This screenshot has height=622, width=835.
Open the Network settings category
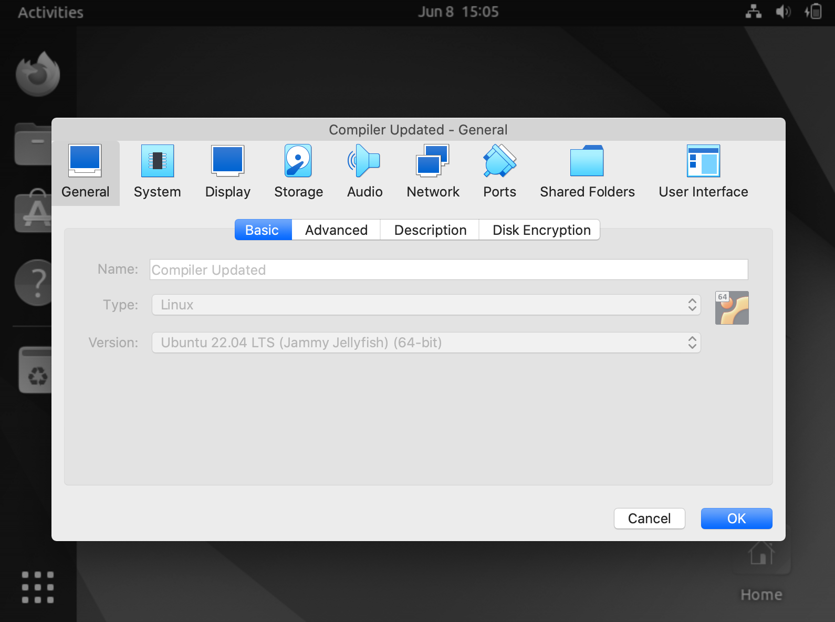pos(433,173)
